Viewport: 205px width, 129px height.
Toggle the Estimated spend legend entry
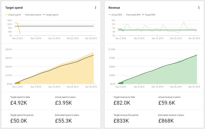point(32,15)
